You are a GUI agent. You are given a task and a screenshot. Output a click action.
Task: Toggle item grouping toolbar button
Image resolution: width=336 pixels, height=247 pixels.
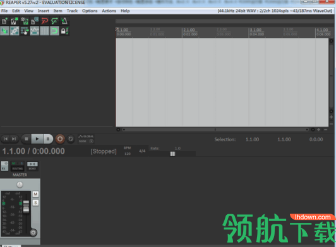(15, 31)
